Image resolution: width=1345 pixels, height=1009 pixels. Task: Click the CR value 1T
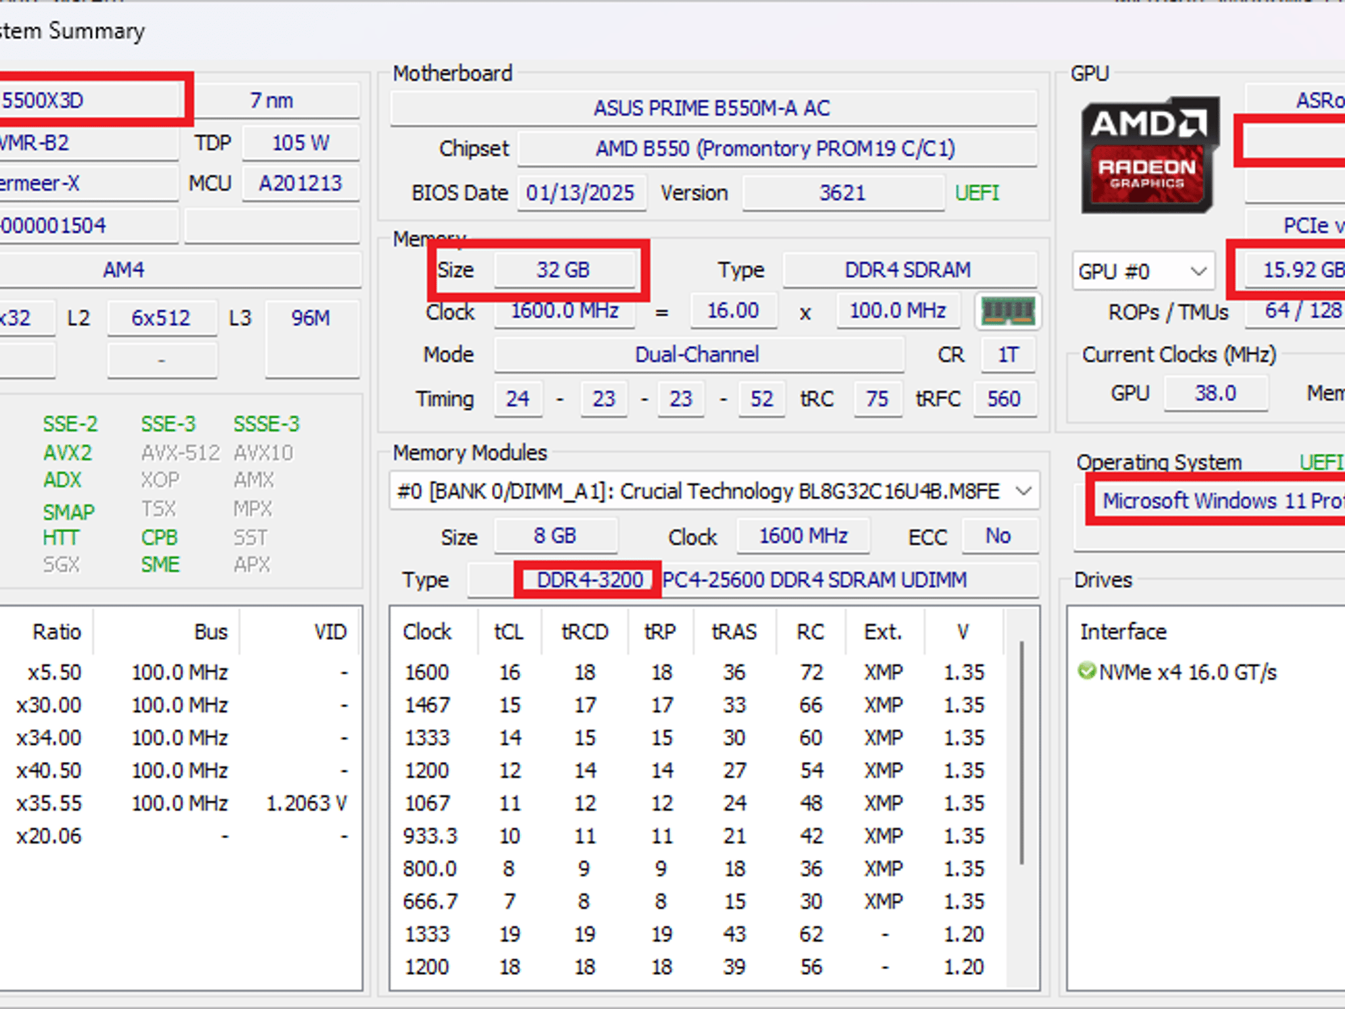coord(1009,354)
